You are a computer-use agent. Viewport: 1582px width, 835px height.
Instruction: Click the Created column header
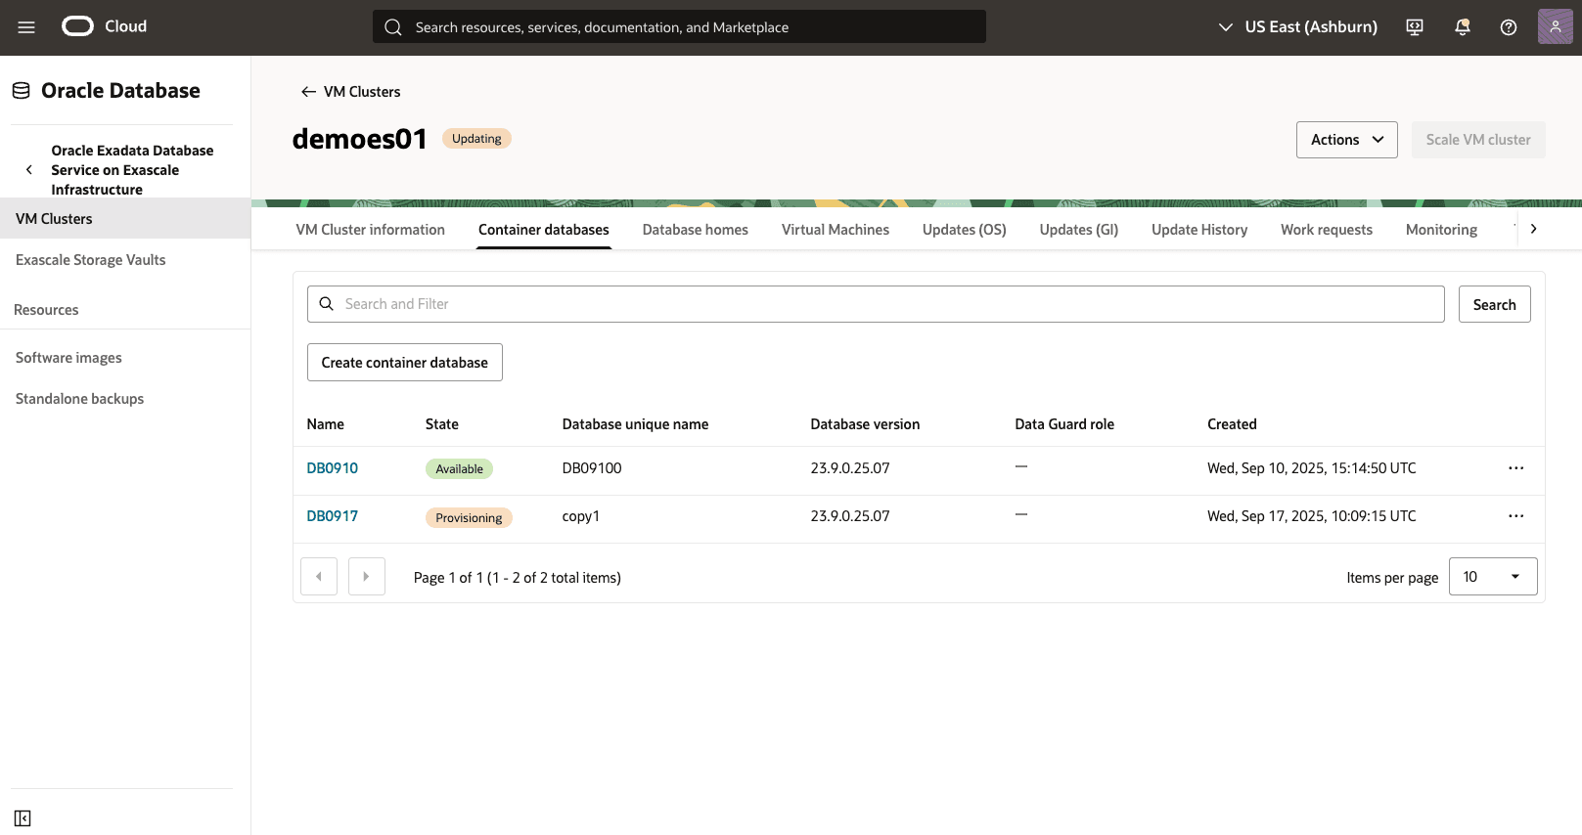point(1232,424)
